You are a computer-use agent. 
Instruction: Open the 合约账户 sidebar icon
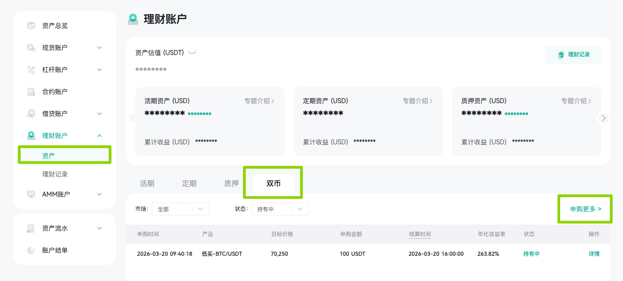click(x=31, y=92)
